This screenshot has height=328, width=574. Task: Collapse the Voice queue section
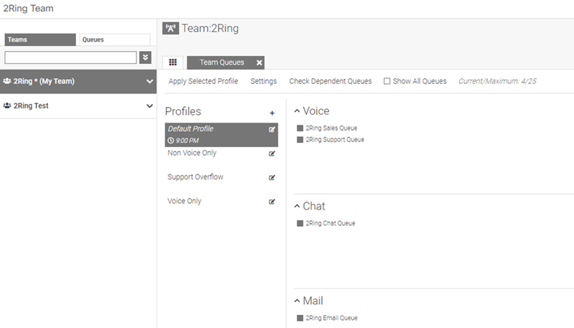297,111
